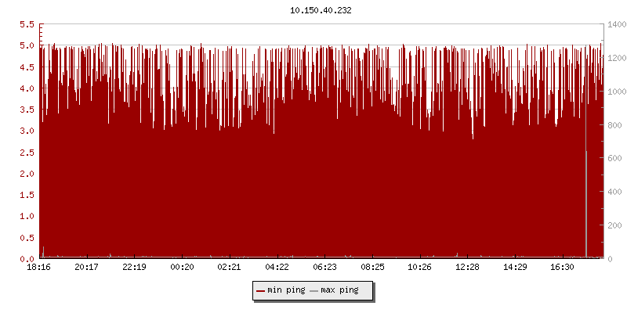Click the chart title 10.150.40.232

coord(321,10)
